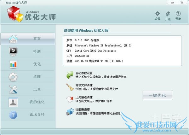Image resolution: width=189 pixels, height=135 pixels.
Task: Close the Windows优化大师 window
Action: coord(182,2)
